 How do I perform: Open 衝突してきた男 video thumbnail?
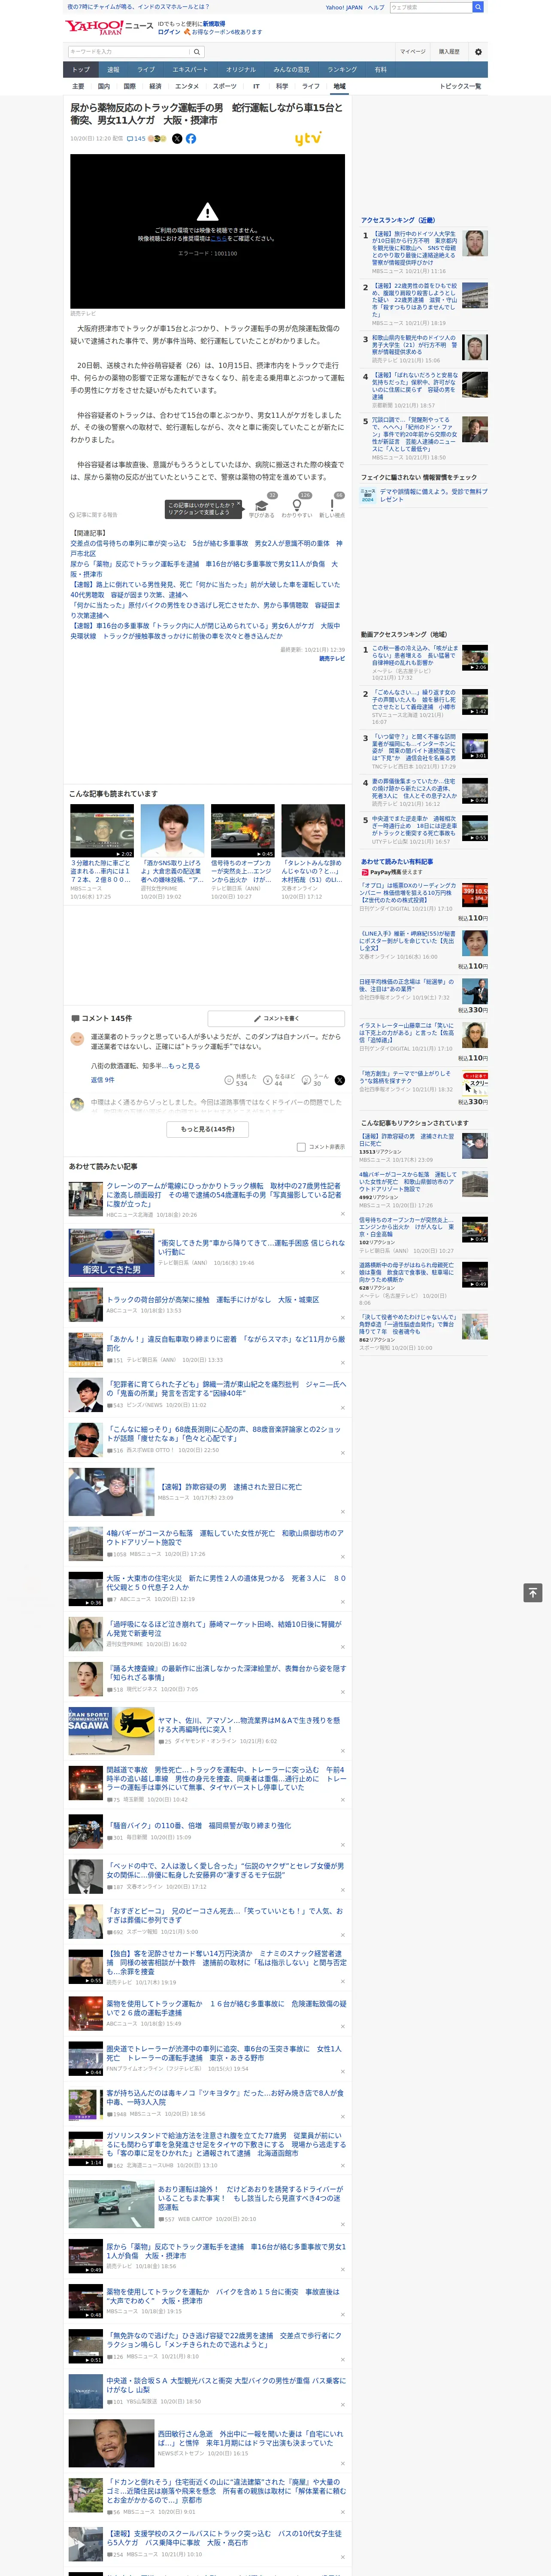(111, 1253)
